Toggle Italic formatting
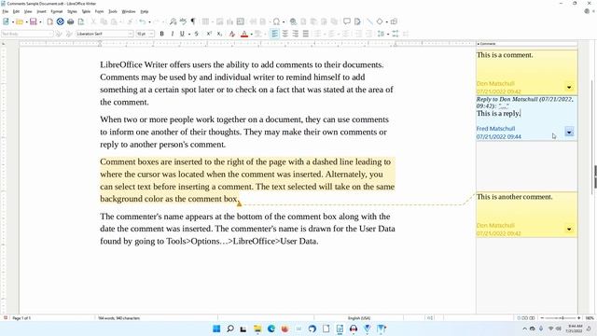The image size is (597, 336). point(172,34)
